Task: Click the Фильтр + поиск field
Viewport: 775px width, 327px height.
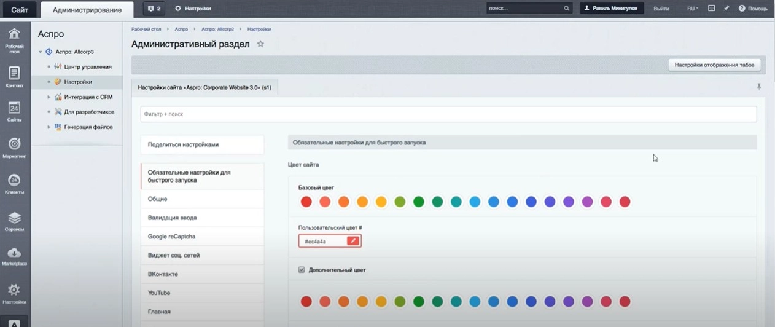Action: tap(448, 114)
